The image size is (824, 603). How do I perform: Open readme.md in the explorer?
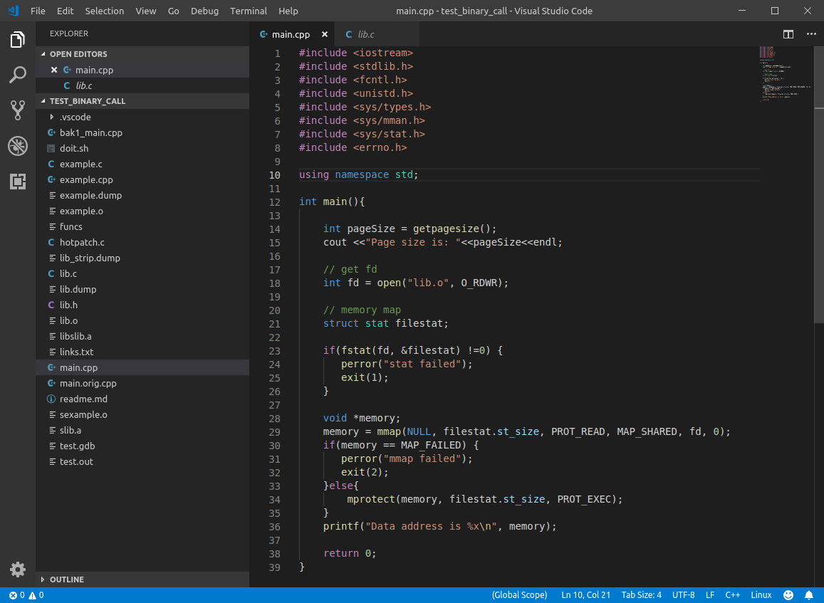click(83, 399)
